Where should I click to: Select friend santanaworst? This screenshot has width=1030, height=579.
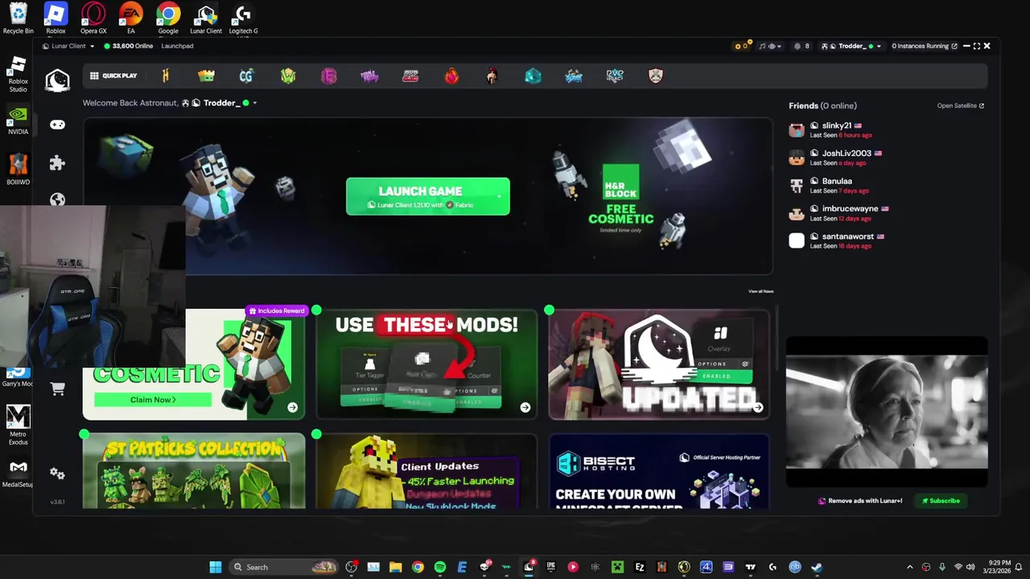[837, 240]
